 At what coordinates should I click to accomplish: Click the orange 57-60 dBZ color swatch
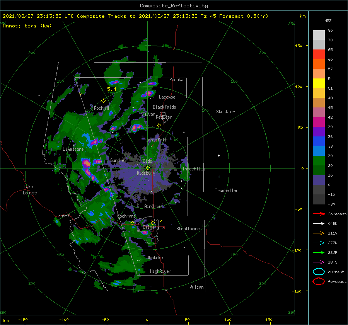319,64
